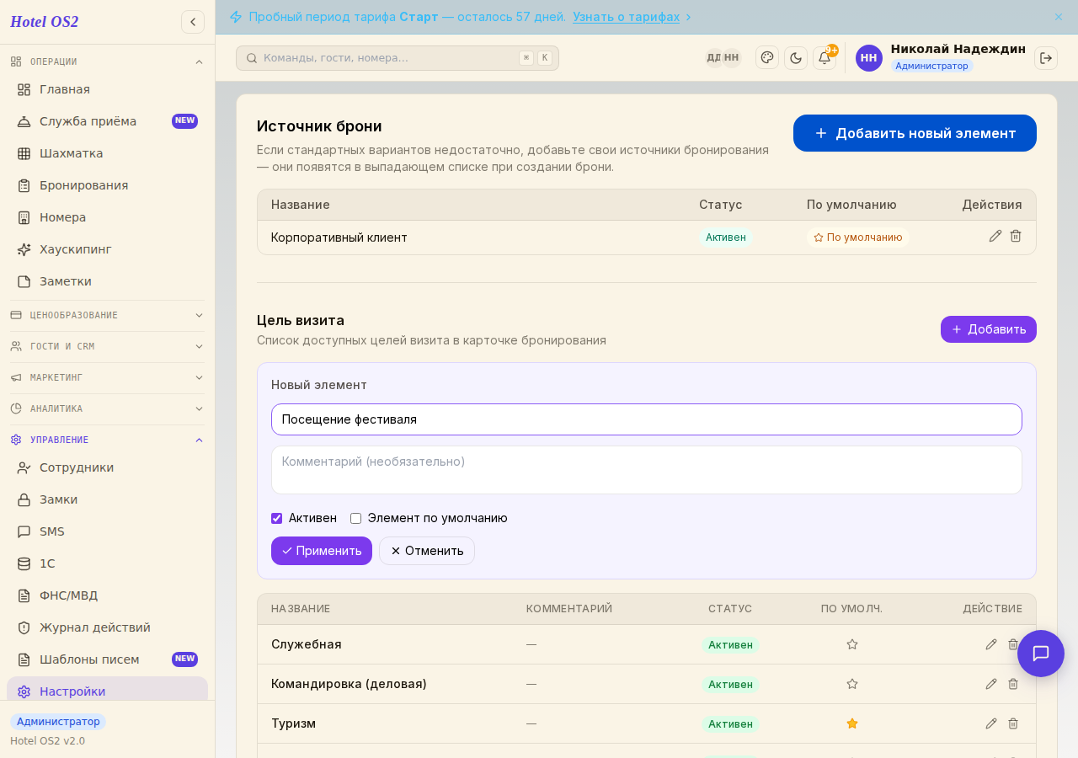
Task: Go to Шахматка
Action: [x=107, y=153]
